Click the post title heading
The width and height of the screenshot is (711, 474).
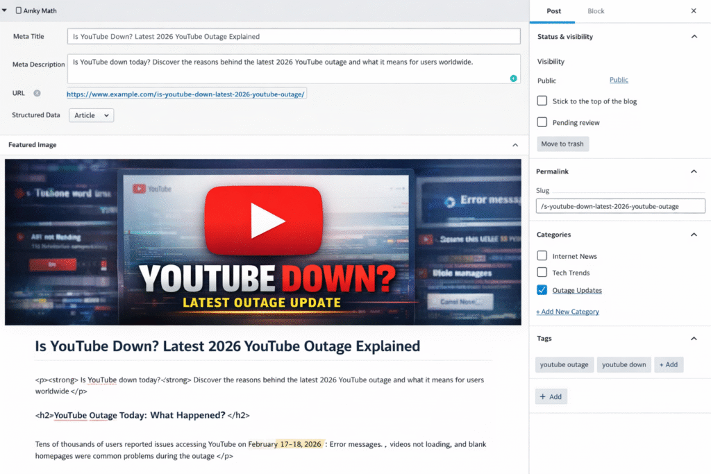[228, 346]
